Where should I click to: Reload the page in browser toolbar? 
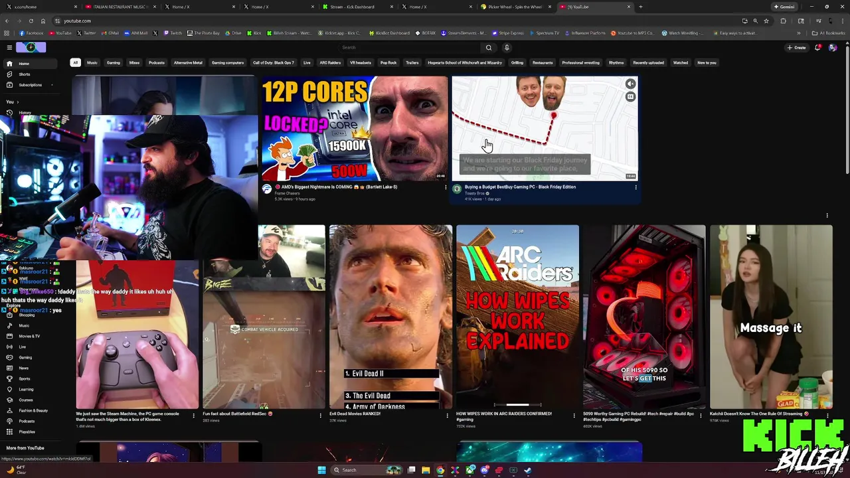click(x=31, y=21)
